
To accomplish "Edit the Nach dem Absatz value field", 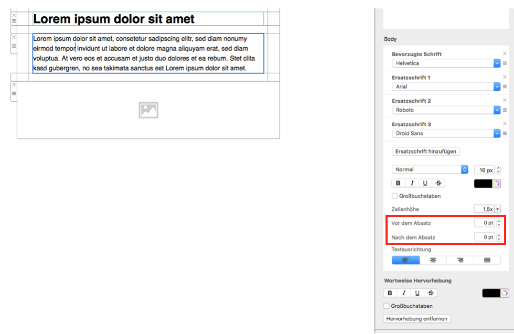I will point(485,237).
